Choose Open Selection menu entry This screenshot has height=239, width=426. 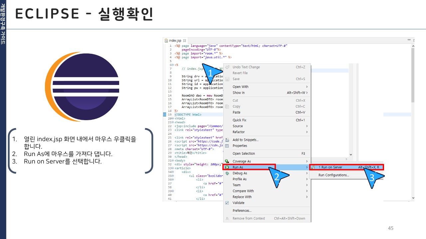point(267,154)
